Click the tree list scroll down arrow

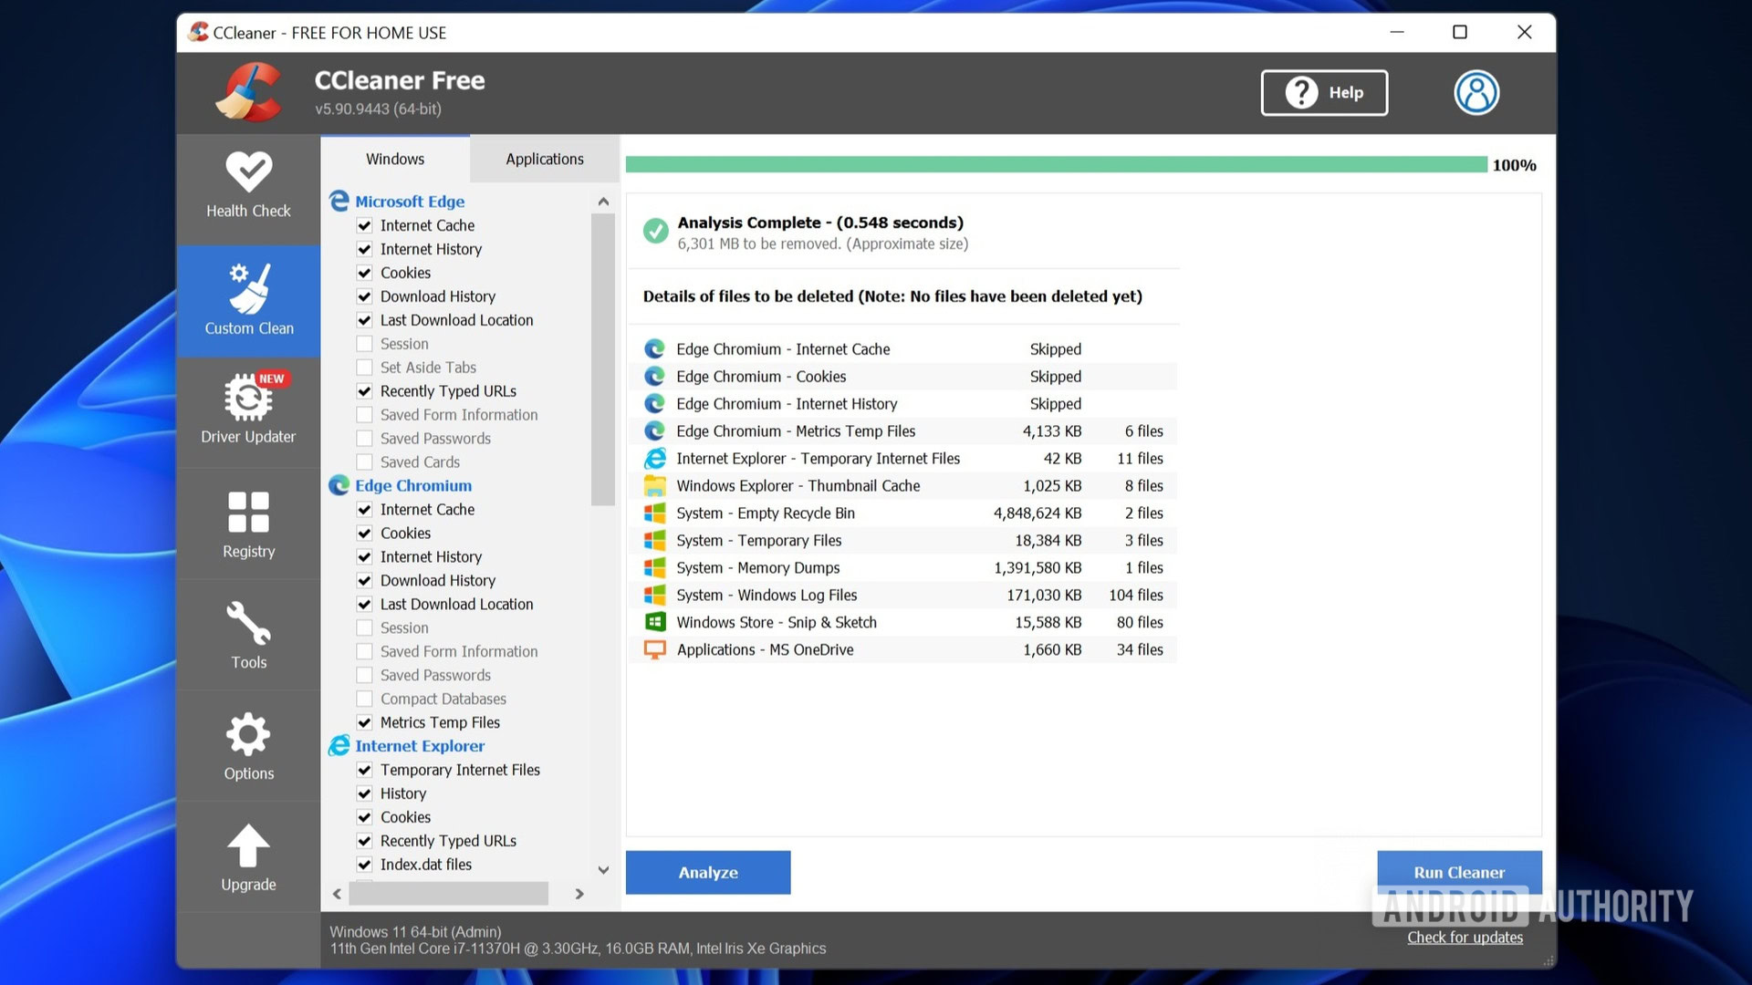coord(603,870)
